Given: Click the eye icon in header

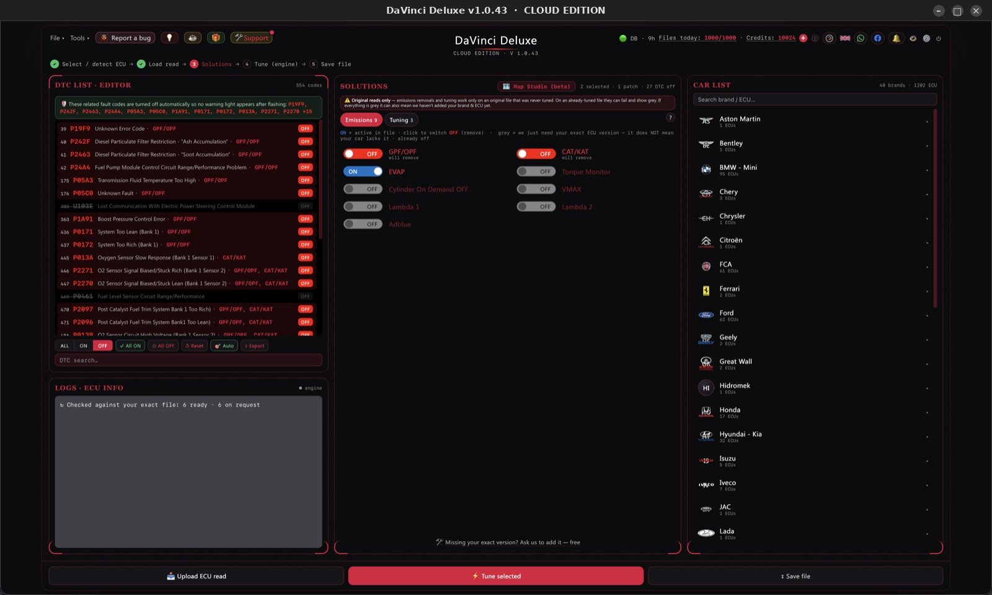Looking at the screenshot, I should tap(913, 38).
